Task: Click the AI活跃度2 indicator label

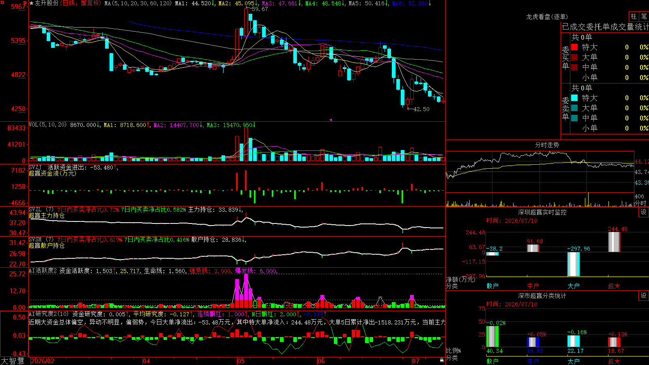Action: coord(43,271)
